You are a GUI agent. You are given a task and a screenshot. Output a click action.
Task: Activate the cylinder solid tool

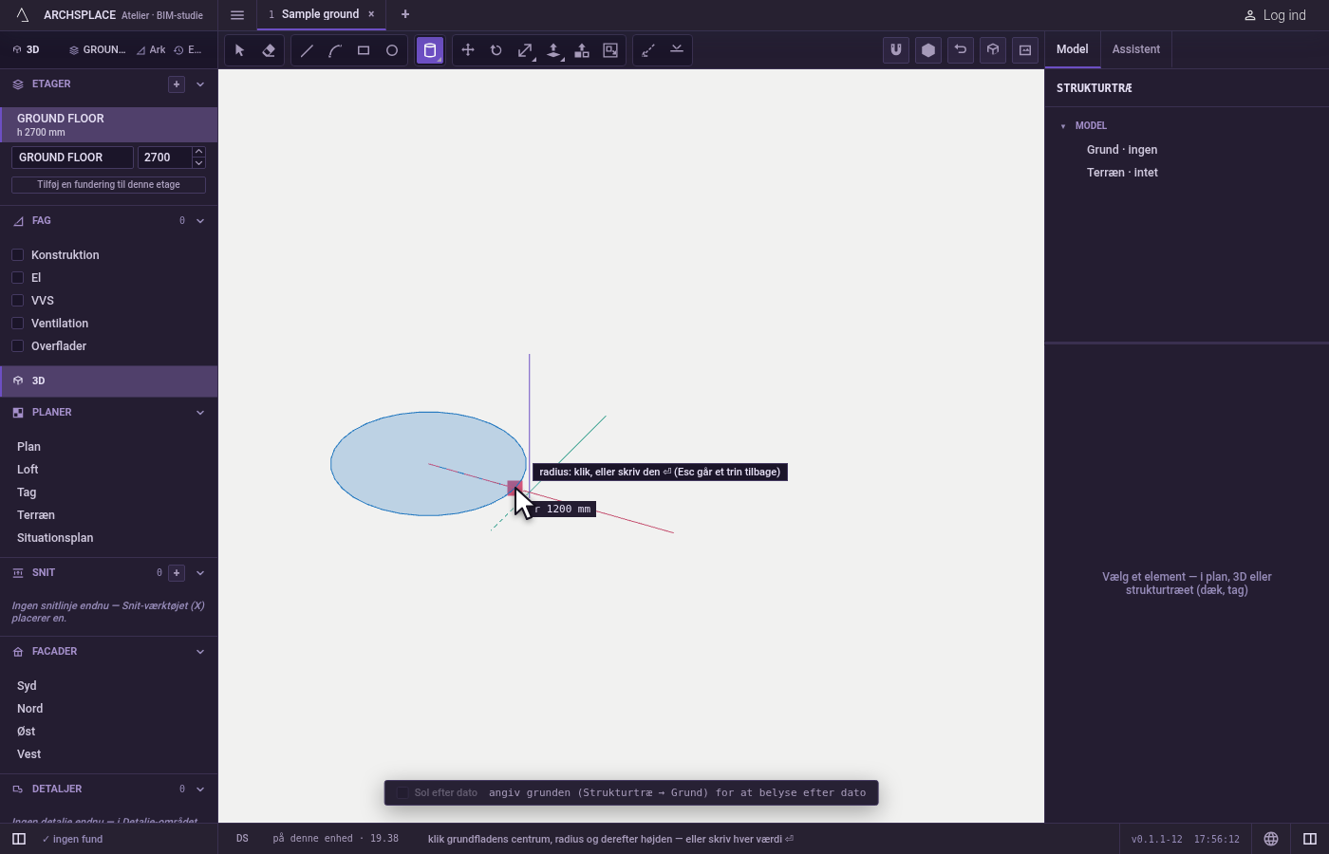click(430, 50)
